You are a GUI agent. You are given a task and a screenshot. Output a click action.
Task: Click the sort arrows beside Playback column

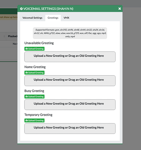pos(4,36)
